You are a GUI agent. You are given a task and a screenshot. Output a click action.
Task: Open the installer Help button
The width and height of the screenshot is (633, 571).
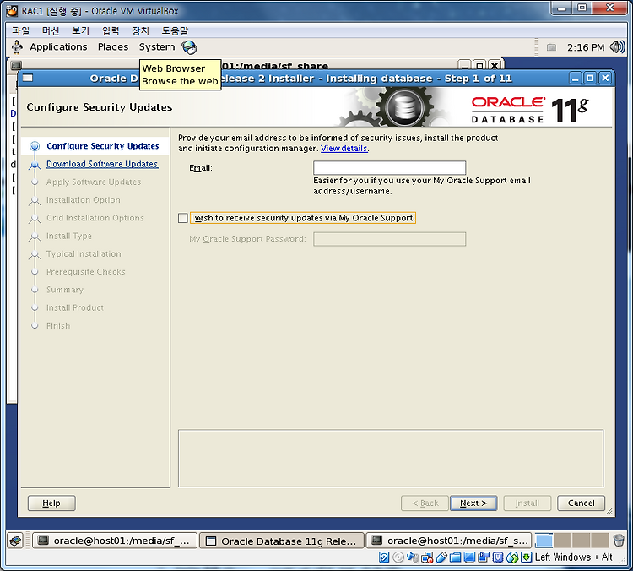[51, 503]
